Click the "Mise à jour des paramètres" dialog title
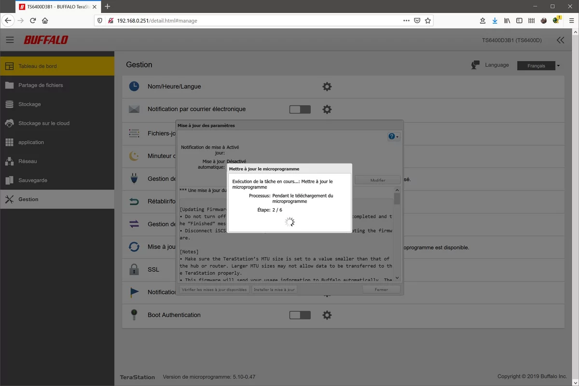The width and height of the screenshot is (579, 386). click(206, 125)
